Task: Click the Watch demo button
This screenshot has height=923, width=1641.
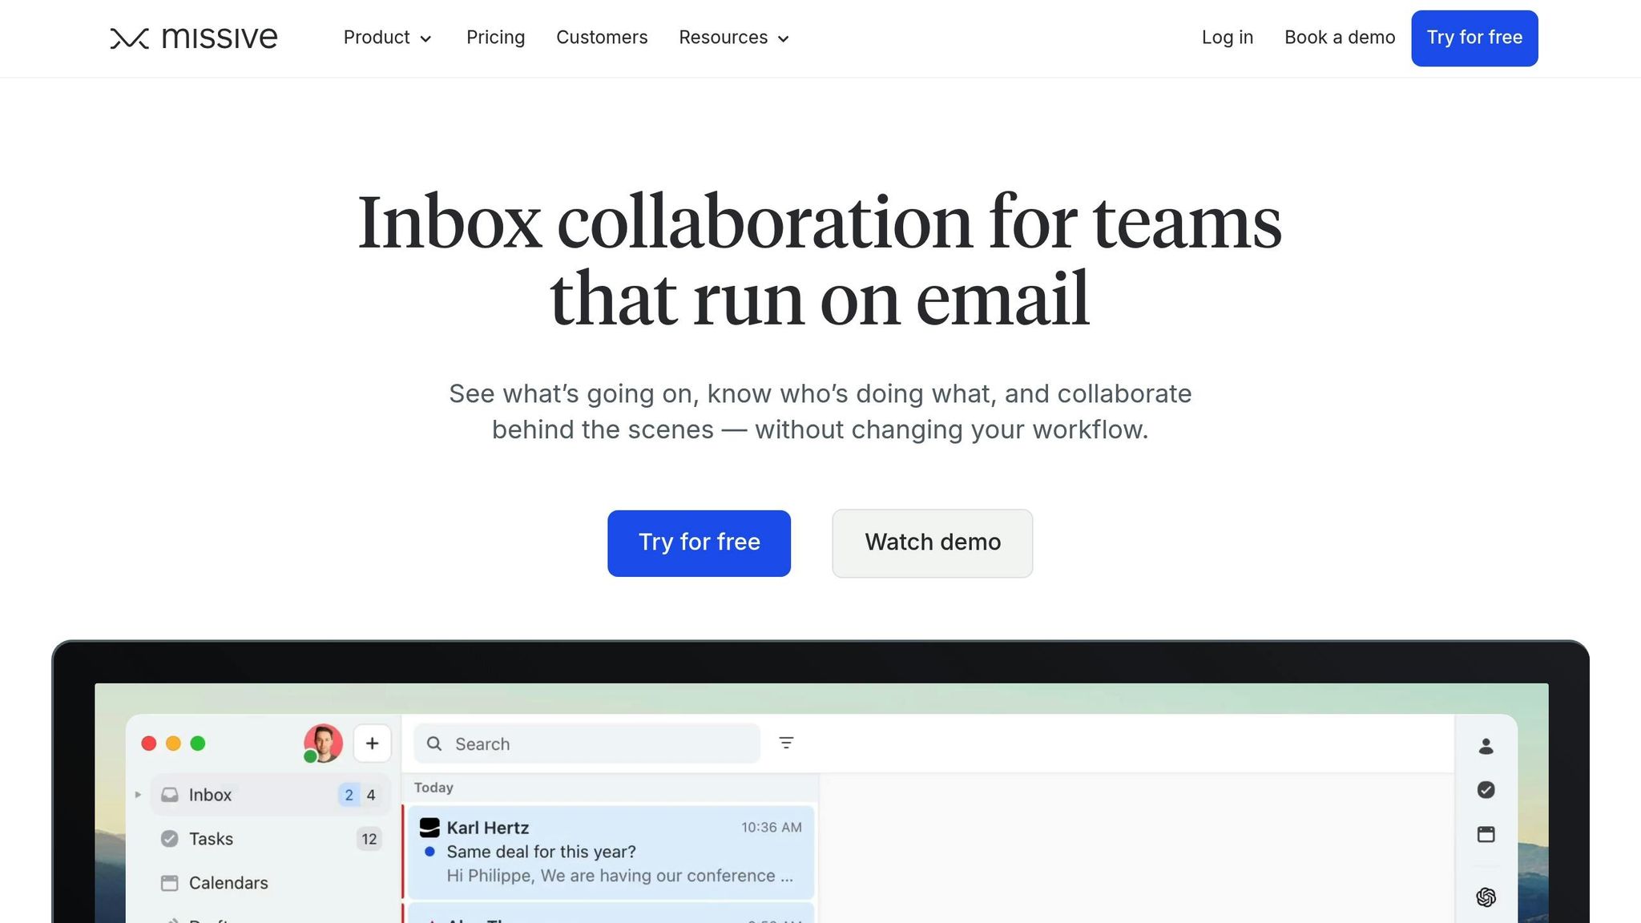Action: (x=932, y=542)
